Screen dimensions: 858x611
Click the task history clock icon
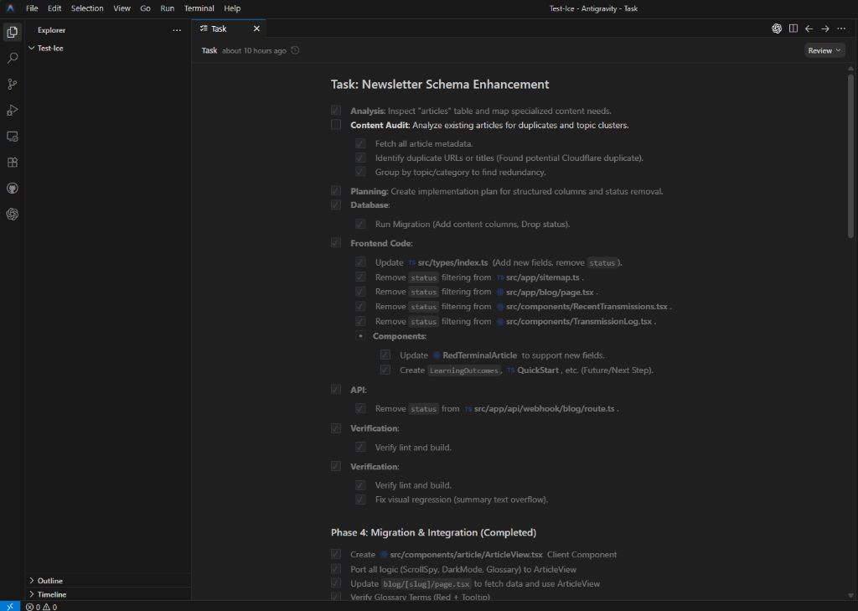coord(295,50)
